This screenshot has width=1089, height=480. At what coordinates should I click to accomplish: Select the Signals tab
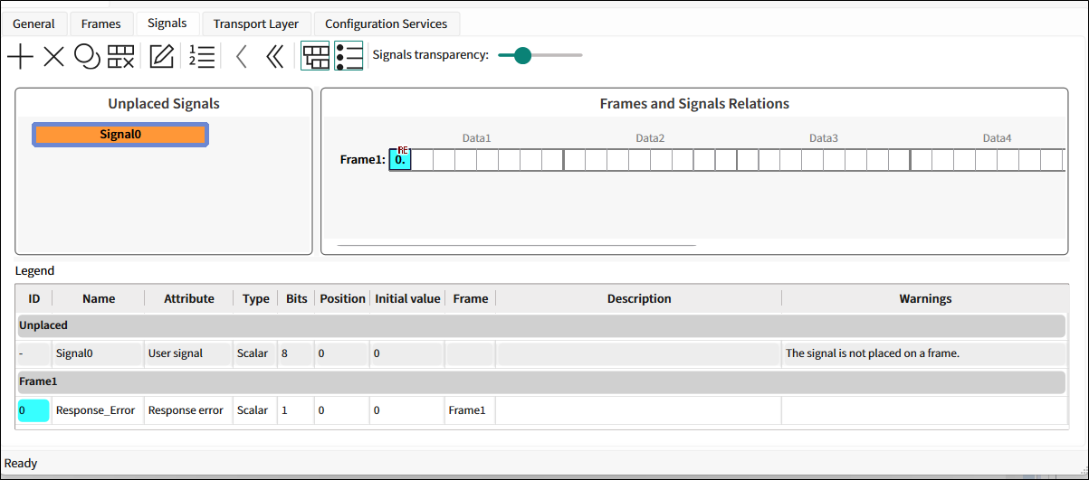coord(167,23)
